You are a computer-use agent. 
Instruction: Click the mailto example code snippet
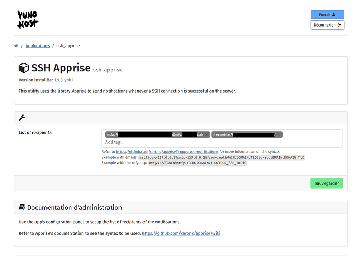coord(222,158)
